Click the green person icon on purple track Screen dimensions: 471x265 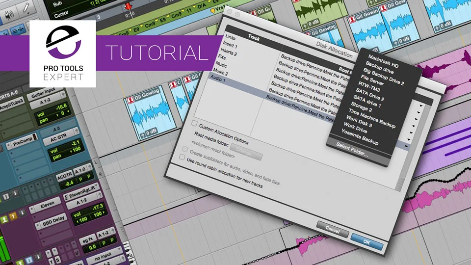pos(4,220)
